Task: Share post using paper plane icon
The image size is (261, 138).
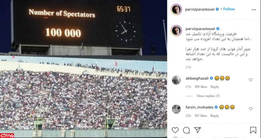Action: [x=198, y=130]
